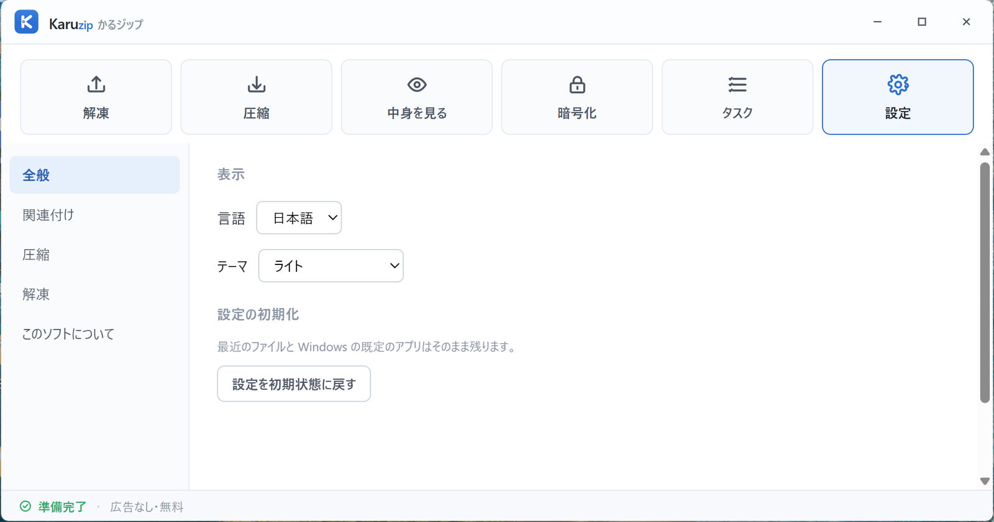Image resolution: width=994 pixels, height=522 pixels.
Task: Open 関連付け settings section
Action: click(x=94, y=215)
